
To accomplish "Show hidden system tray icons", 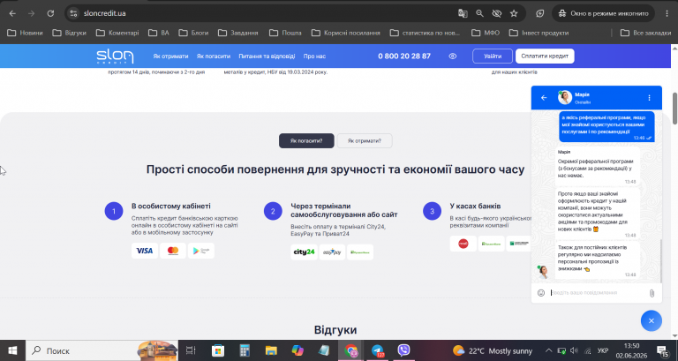I will click(548, 350).
